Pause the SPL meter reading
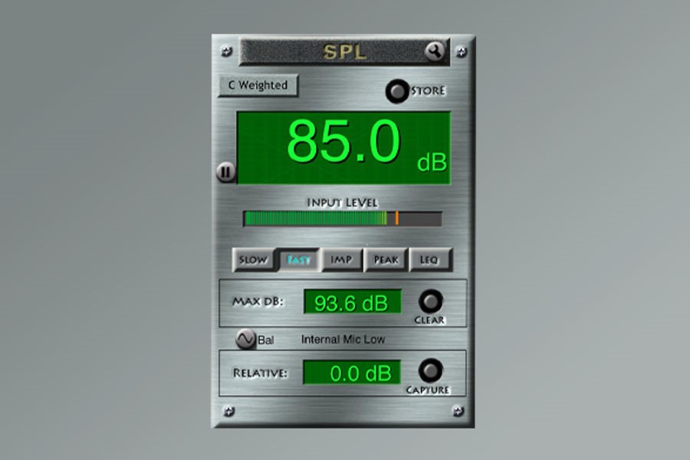The image size is (690, 460). pos(226,172)
